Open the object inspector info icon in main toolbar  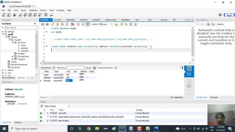point(15,15)
